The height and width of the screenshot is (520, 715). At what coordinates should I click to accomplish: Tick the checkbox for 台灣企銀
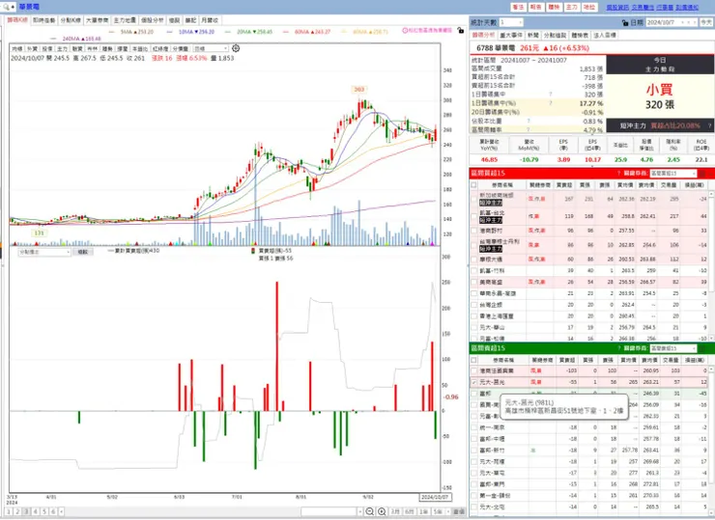[474, 305]
